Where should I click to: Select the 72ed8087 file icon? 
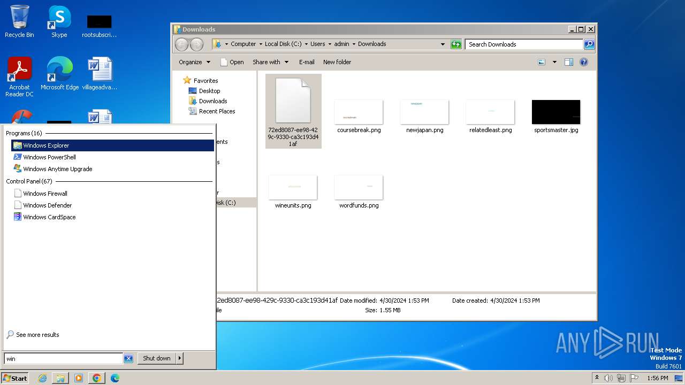(293, 111)
